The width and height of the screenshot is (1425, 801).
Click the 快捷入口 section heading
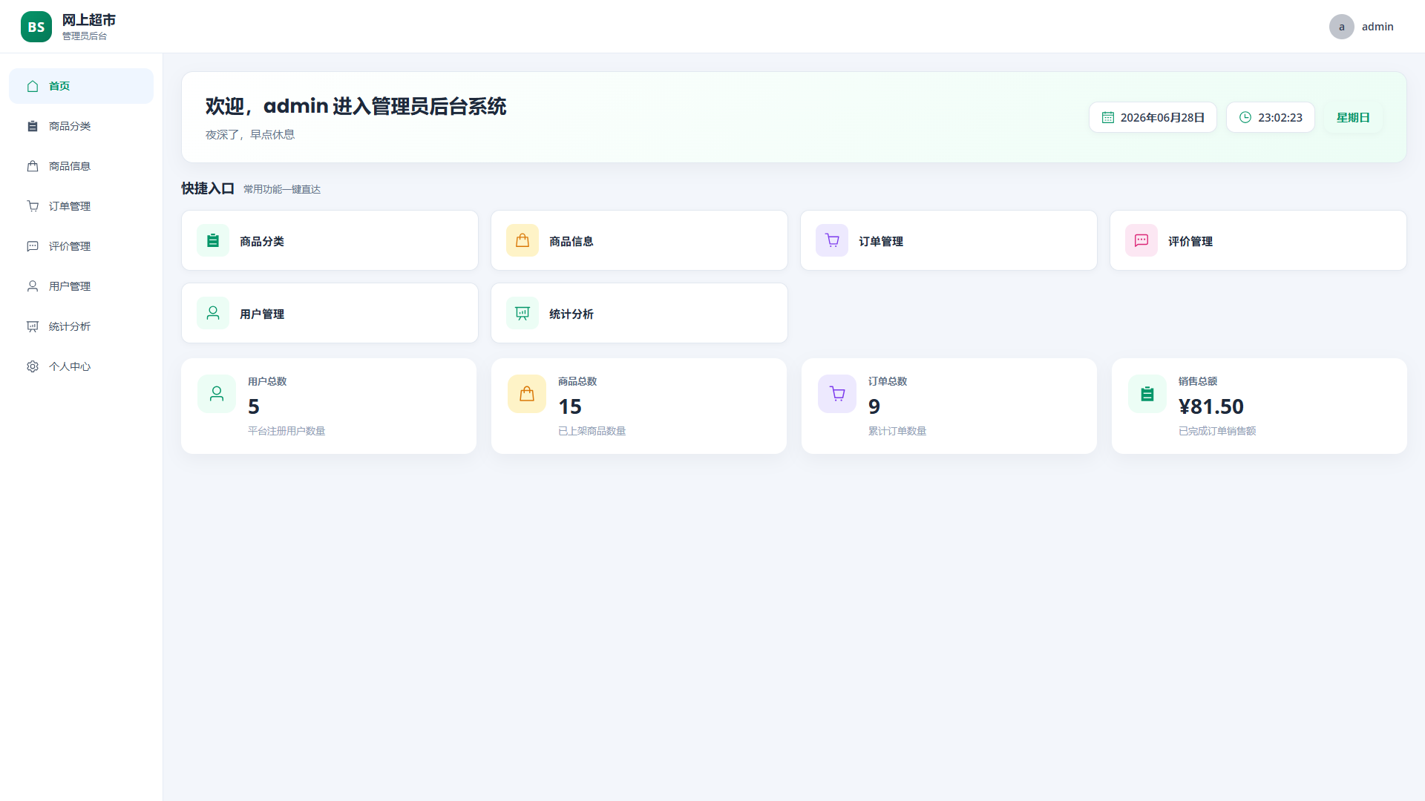click(x=208, y=188)
